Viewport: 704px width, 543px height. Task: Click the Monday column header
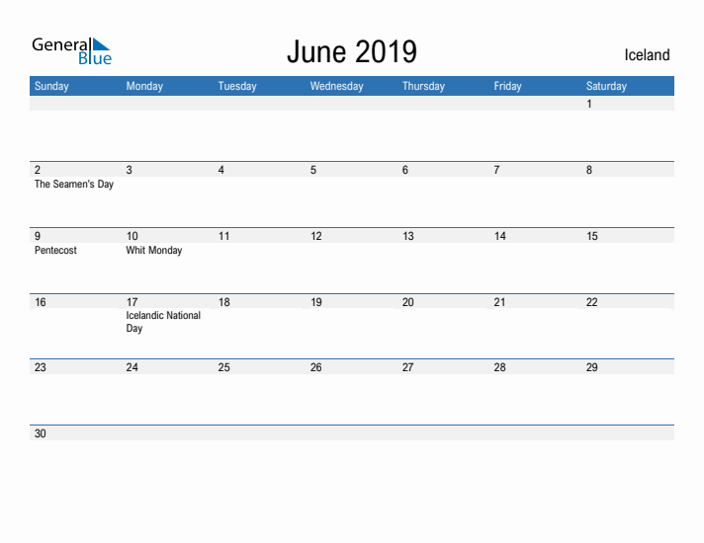coord(144,86)
